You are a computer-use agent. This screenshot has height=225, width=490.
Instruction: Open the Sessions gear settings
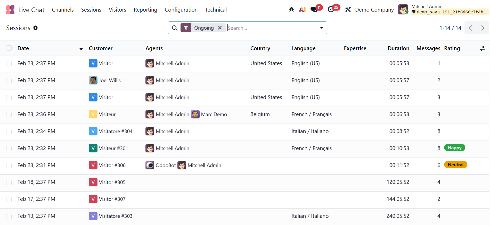coord(36,28)
